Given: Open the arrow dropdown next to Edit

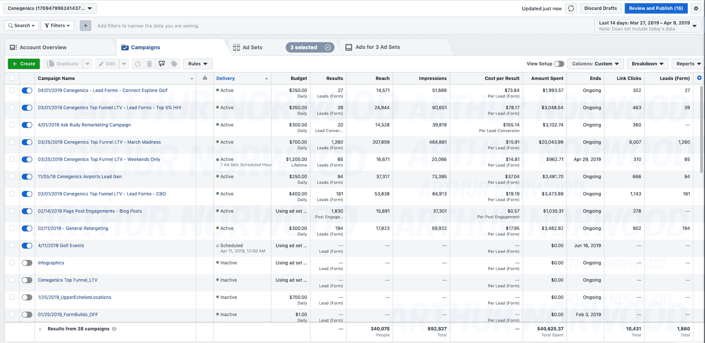Looking at the screenshot, I should click(124, 64).
